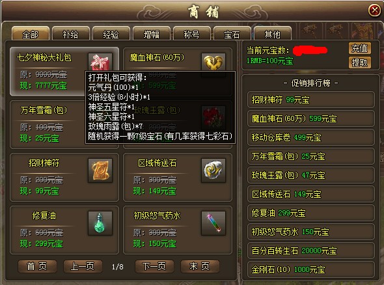Click the green 修复油 bottle icon

coord(100,223)
